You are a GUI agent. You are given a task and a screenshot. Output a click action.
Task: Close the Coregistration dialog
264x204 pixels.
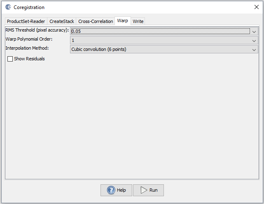257,7
